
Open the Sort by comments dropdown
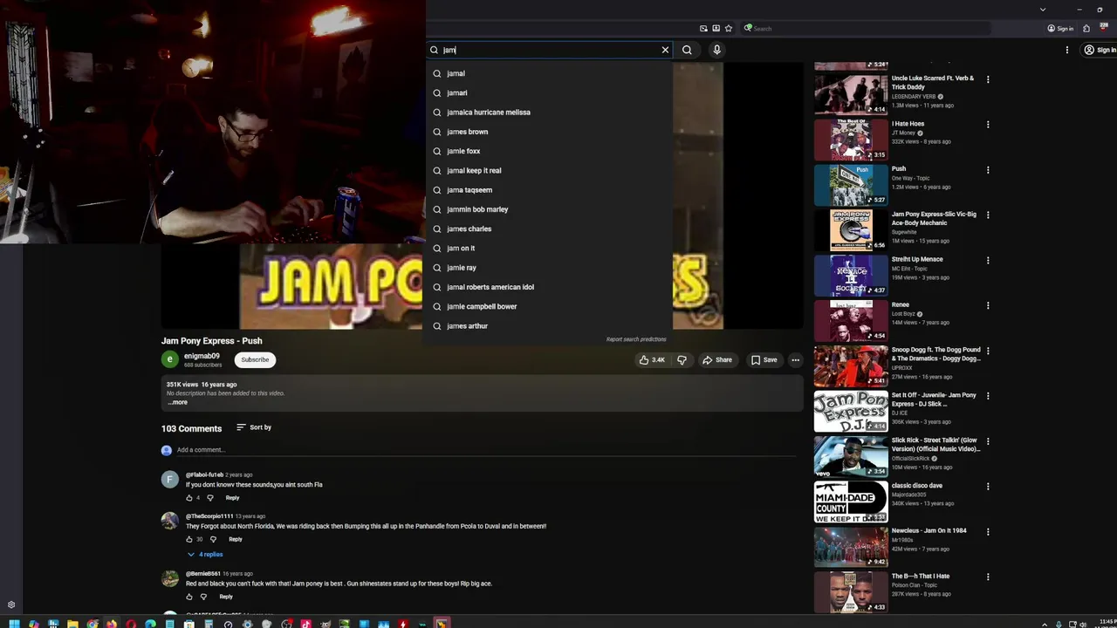point(254,427)
